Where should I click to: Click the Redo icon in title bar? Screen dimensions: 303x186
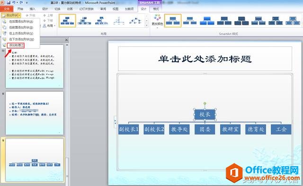[21, 3]
